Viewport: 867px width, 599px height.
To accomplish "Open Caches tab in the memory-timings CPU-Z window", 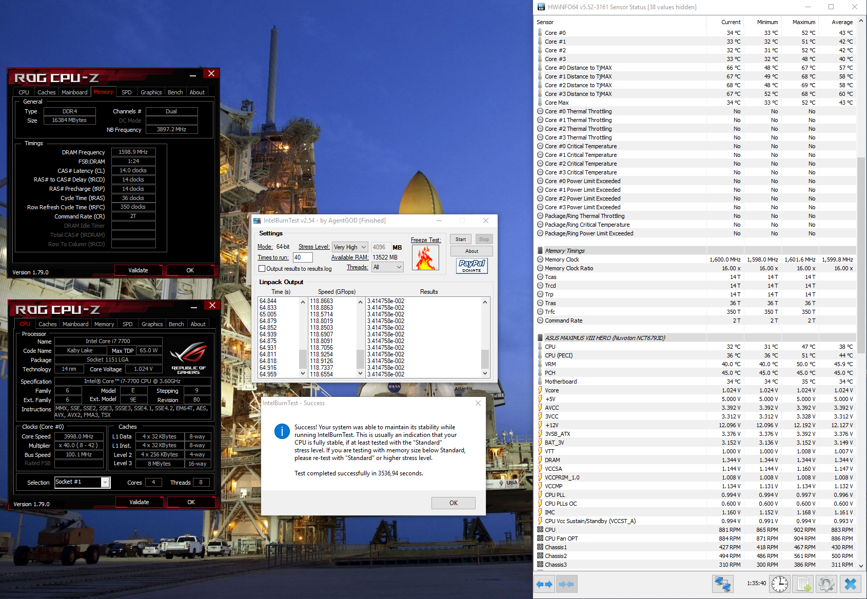I will pos(46,92).
